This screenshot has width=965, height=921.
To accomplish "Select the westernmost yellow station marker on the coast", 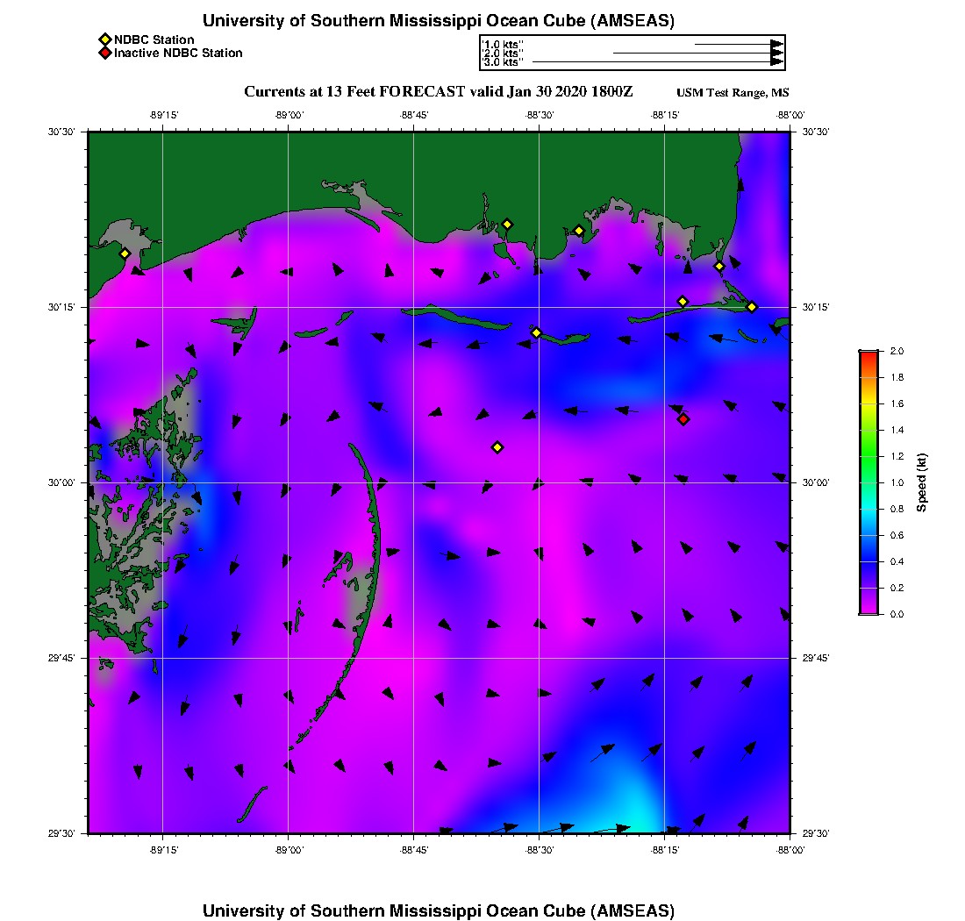I will (125, 253).
